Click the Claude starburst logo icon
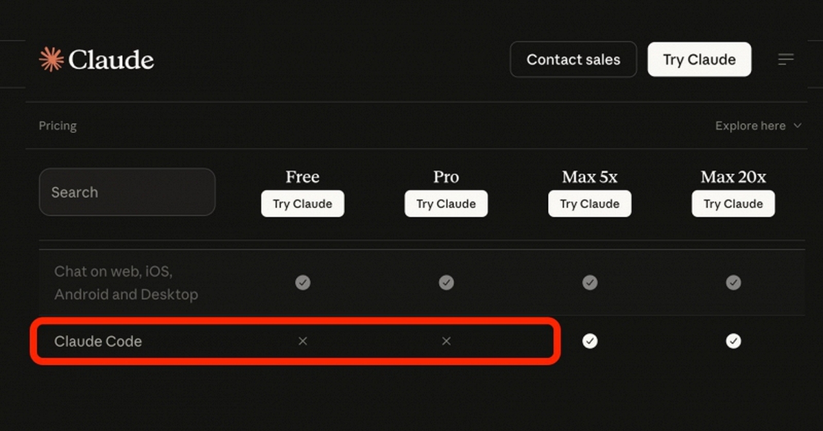The image size is (823, 431). (x=51, y=60)
